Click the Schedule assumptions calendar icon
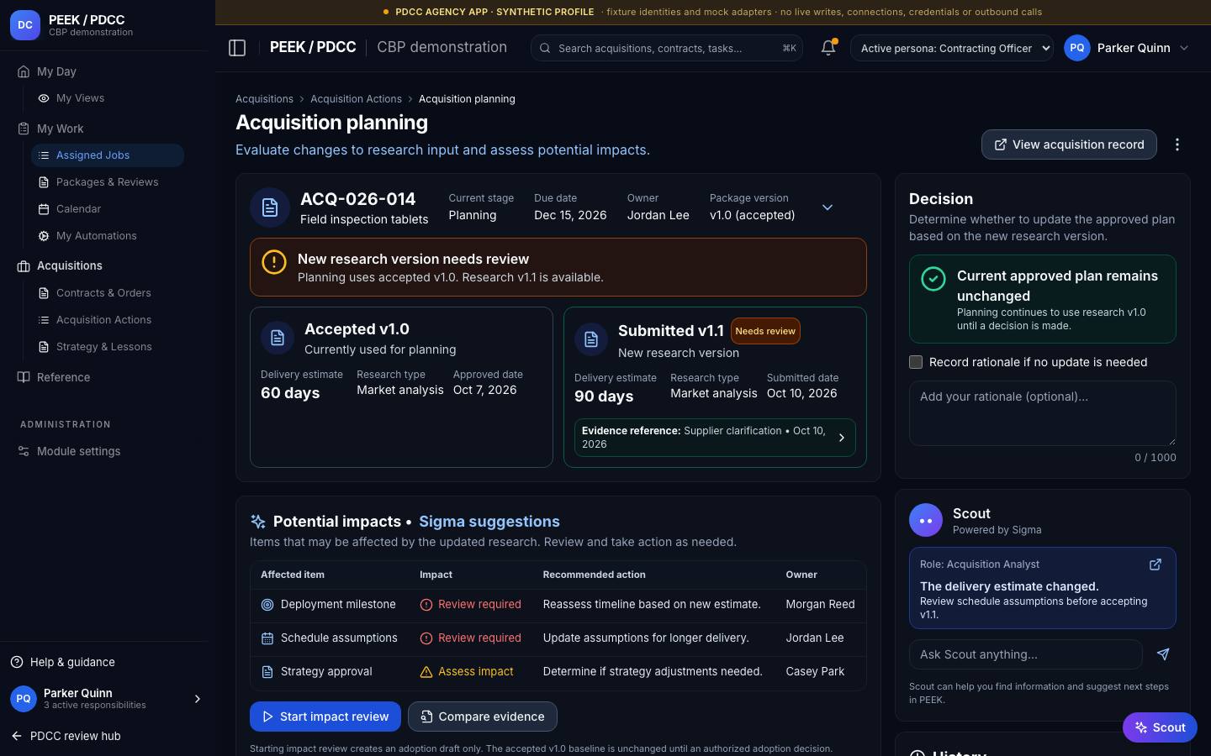Viewport: 1211px width, 756px height. coord(267,638)
